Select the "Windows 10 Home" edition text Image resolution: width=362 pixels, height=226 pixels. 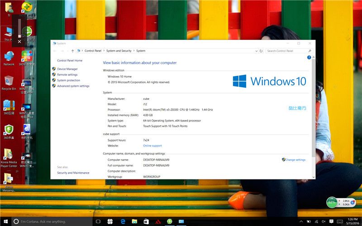point(119,76)
